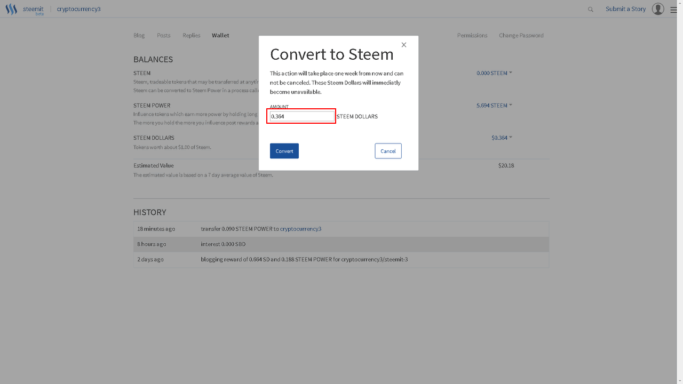This screenshot has height=384, width=683.
Task: Expand the $0.364 Steem Dollars dropdown
Action: tap(502, 138)
